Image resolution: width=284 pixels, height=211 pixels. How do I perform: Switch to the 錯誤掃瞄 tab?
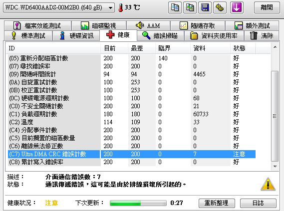tap(160, 35)
